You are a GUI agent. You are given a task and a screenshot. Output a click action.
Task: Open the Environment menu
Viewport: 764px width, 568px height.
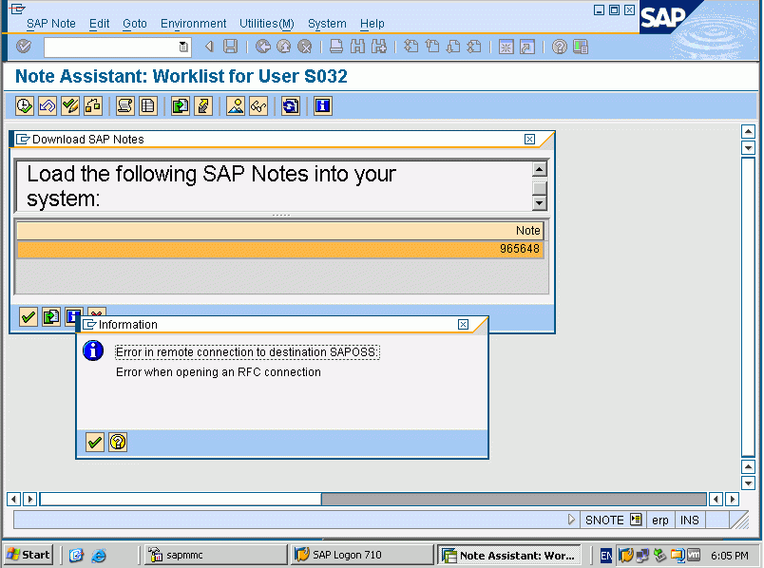(194, 24)
